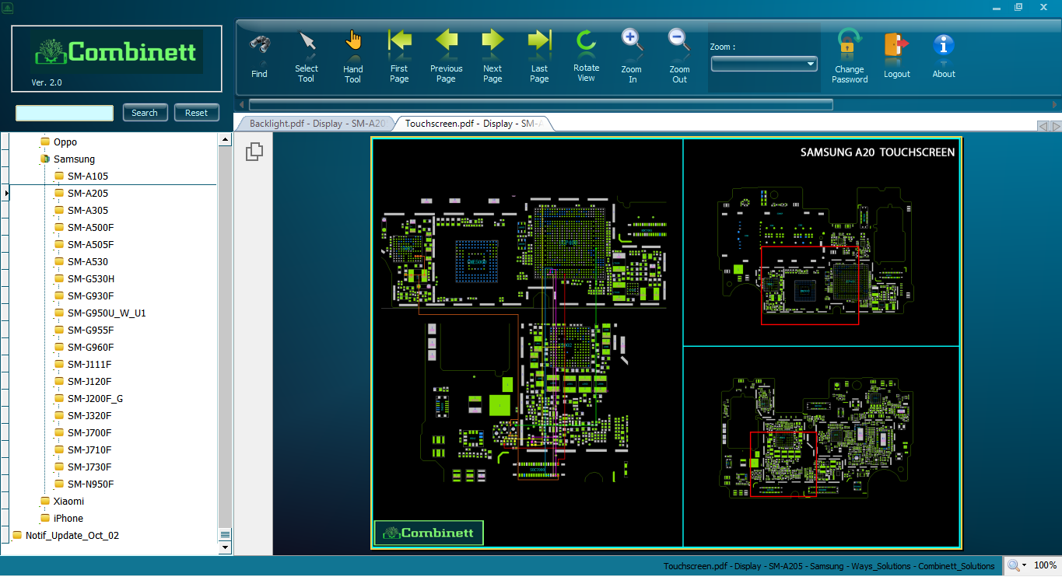The height and width of the screenshot is (577, 1062).
Task: Choose the SM-J730F folder
Action: coord(89,467)
